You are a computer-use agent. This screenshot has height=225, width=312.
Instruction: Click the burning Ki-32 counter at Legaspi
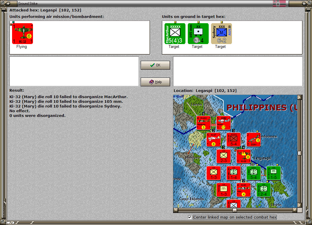click(243, 156)
